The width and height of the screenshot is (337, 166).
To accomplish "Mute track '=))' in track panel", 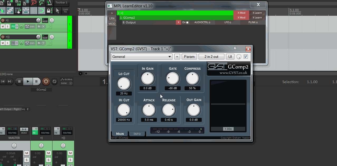I will (3, 43).
